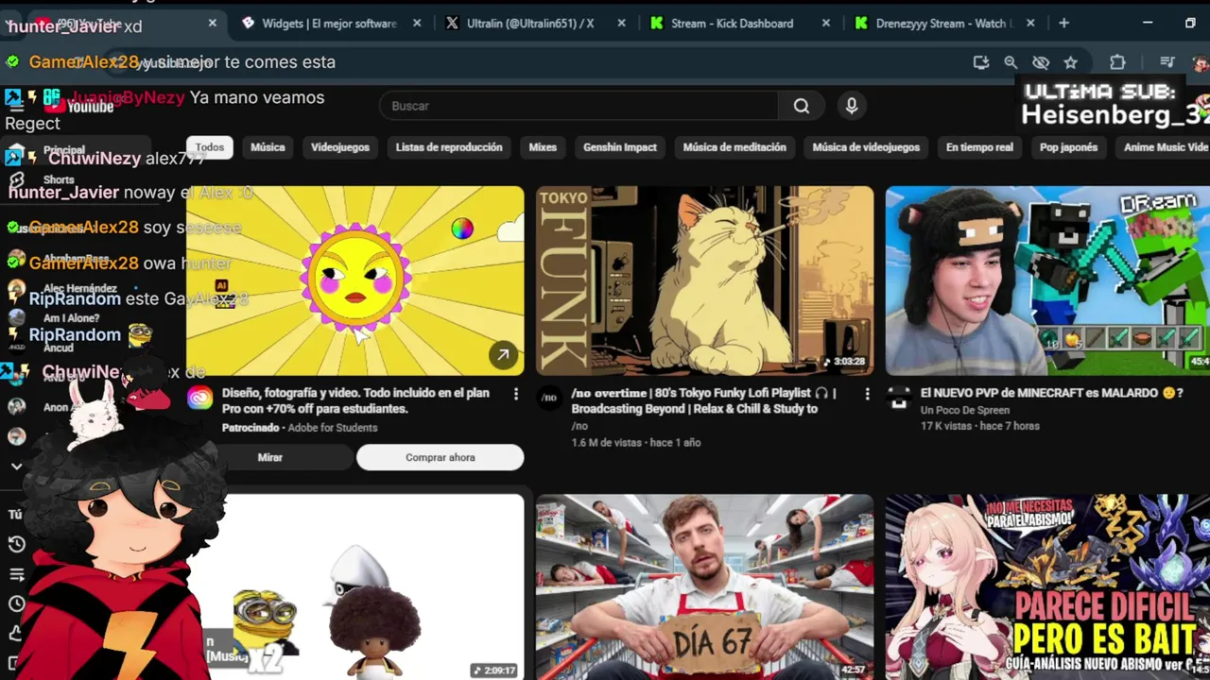Open new browser tab with plus
The width and height of the screenshot is (1210, 680).
1063,24
